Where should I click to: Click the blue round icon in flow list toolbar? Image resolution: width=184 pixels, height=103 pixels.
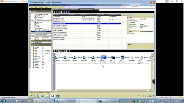click(64, 12)
